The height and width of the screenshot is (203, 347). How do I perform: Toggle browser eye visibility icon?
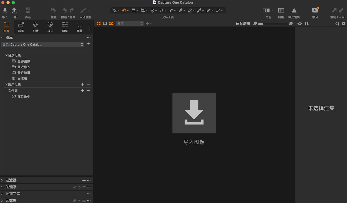[300, 24]
